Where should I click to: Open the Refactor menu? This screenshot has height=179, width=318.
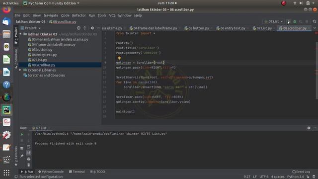[79, 15]
